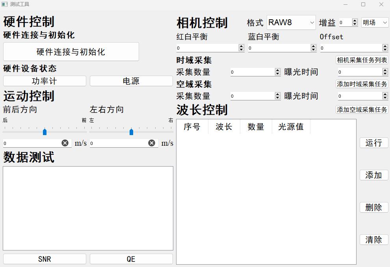The image size is (390, 267).
Task: Increase the Offset spinbox value
Action: pyautogui.click(x=385, y=46)
